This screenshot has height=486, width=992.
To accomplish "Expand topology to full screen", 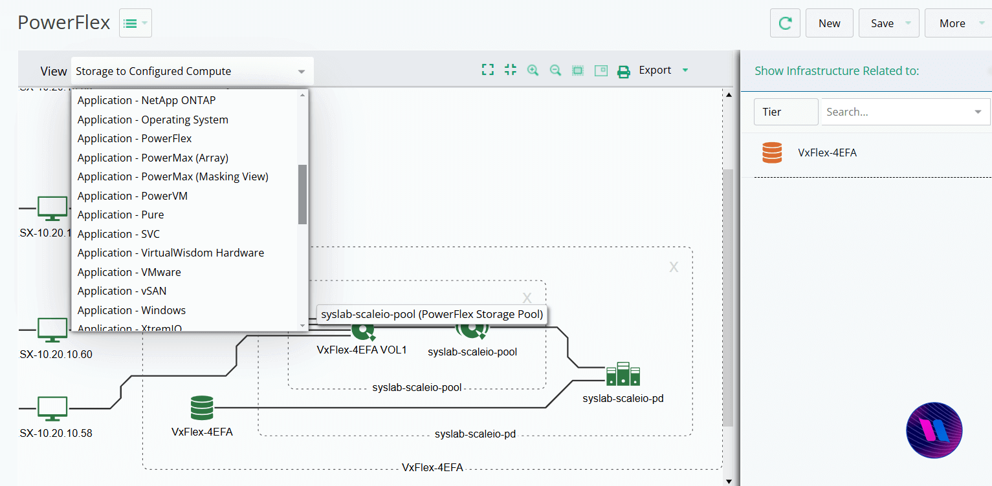I will [488, 70].
